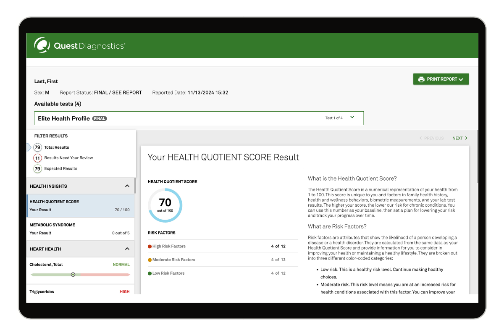Open the Metabolic Syndrome result

[80, 229]
